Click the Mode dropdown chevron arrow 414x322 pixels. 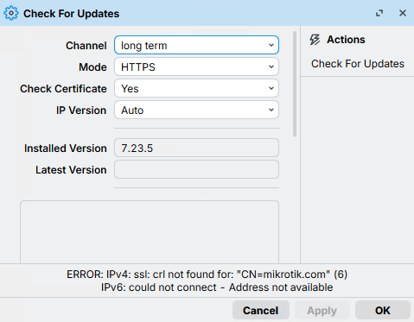(271, 66)
